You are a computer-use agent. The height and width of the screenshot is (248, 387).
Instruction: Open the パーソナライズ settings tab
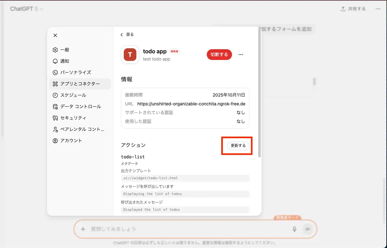80,73
